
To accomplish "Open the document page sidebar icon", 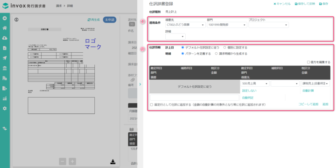I will (x=5, y=48).
